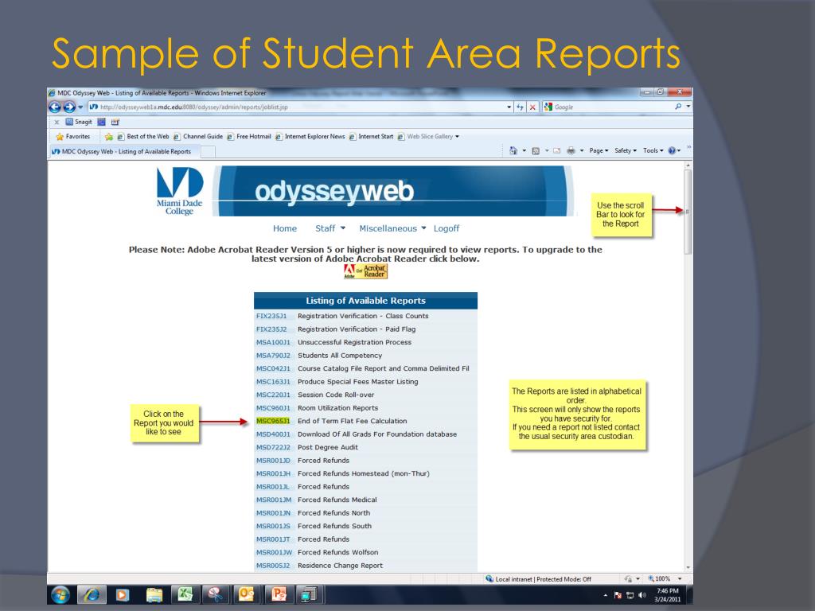Close the Snagit toolbar with its X
The height and width of the screenshot is (611, 815).
coord(57,122)
